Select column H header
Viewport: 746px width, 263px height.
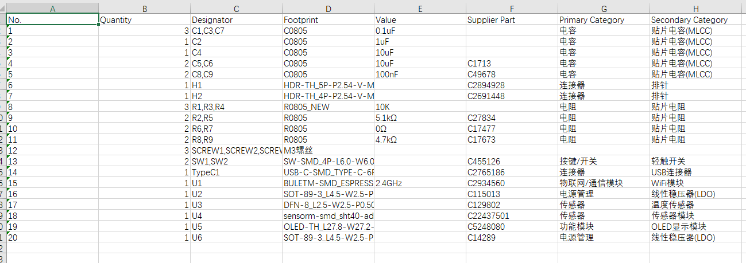[x=695, y=9]
